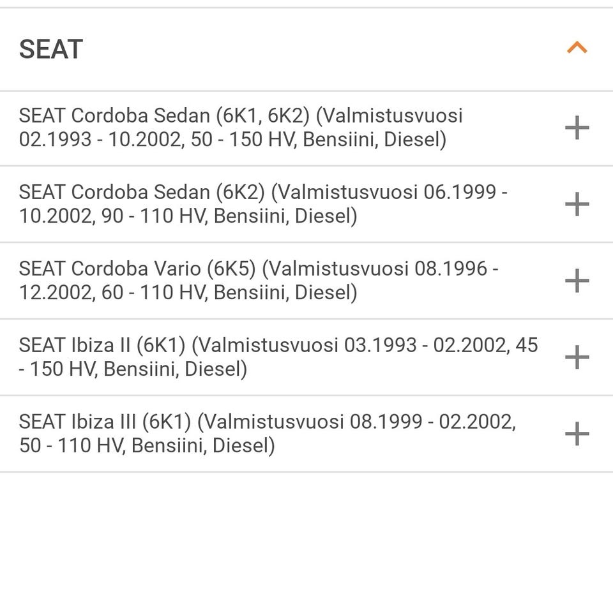Choose SEAT Ibiza III (6K1) row

[x=105, y=422]
